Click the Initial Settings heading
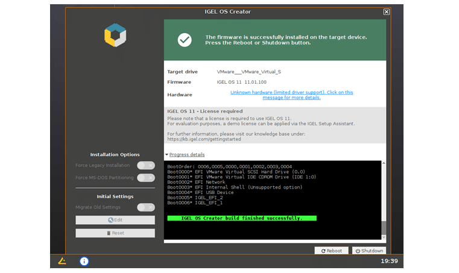This screenshot has height=273, width=459. [115, 196]
